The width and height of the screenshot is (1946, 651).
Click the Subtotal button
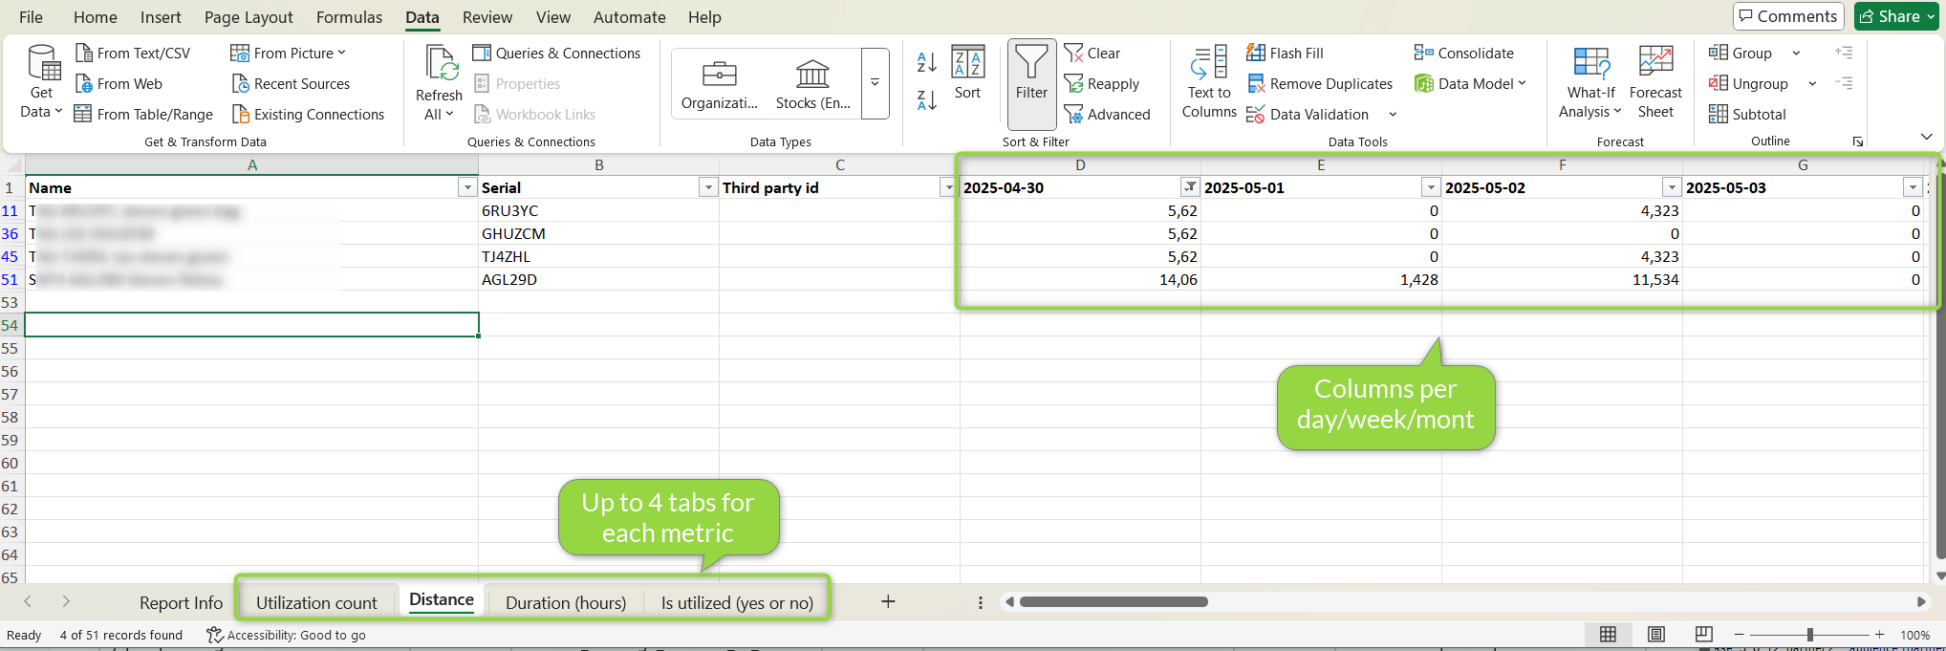1747,115
